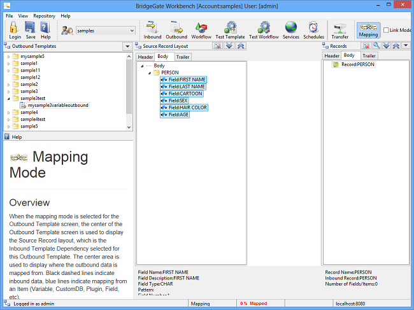Click the magnifier search icon in Records
The height and width of the screenshot is (310, 414).
(376, 46)
